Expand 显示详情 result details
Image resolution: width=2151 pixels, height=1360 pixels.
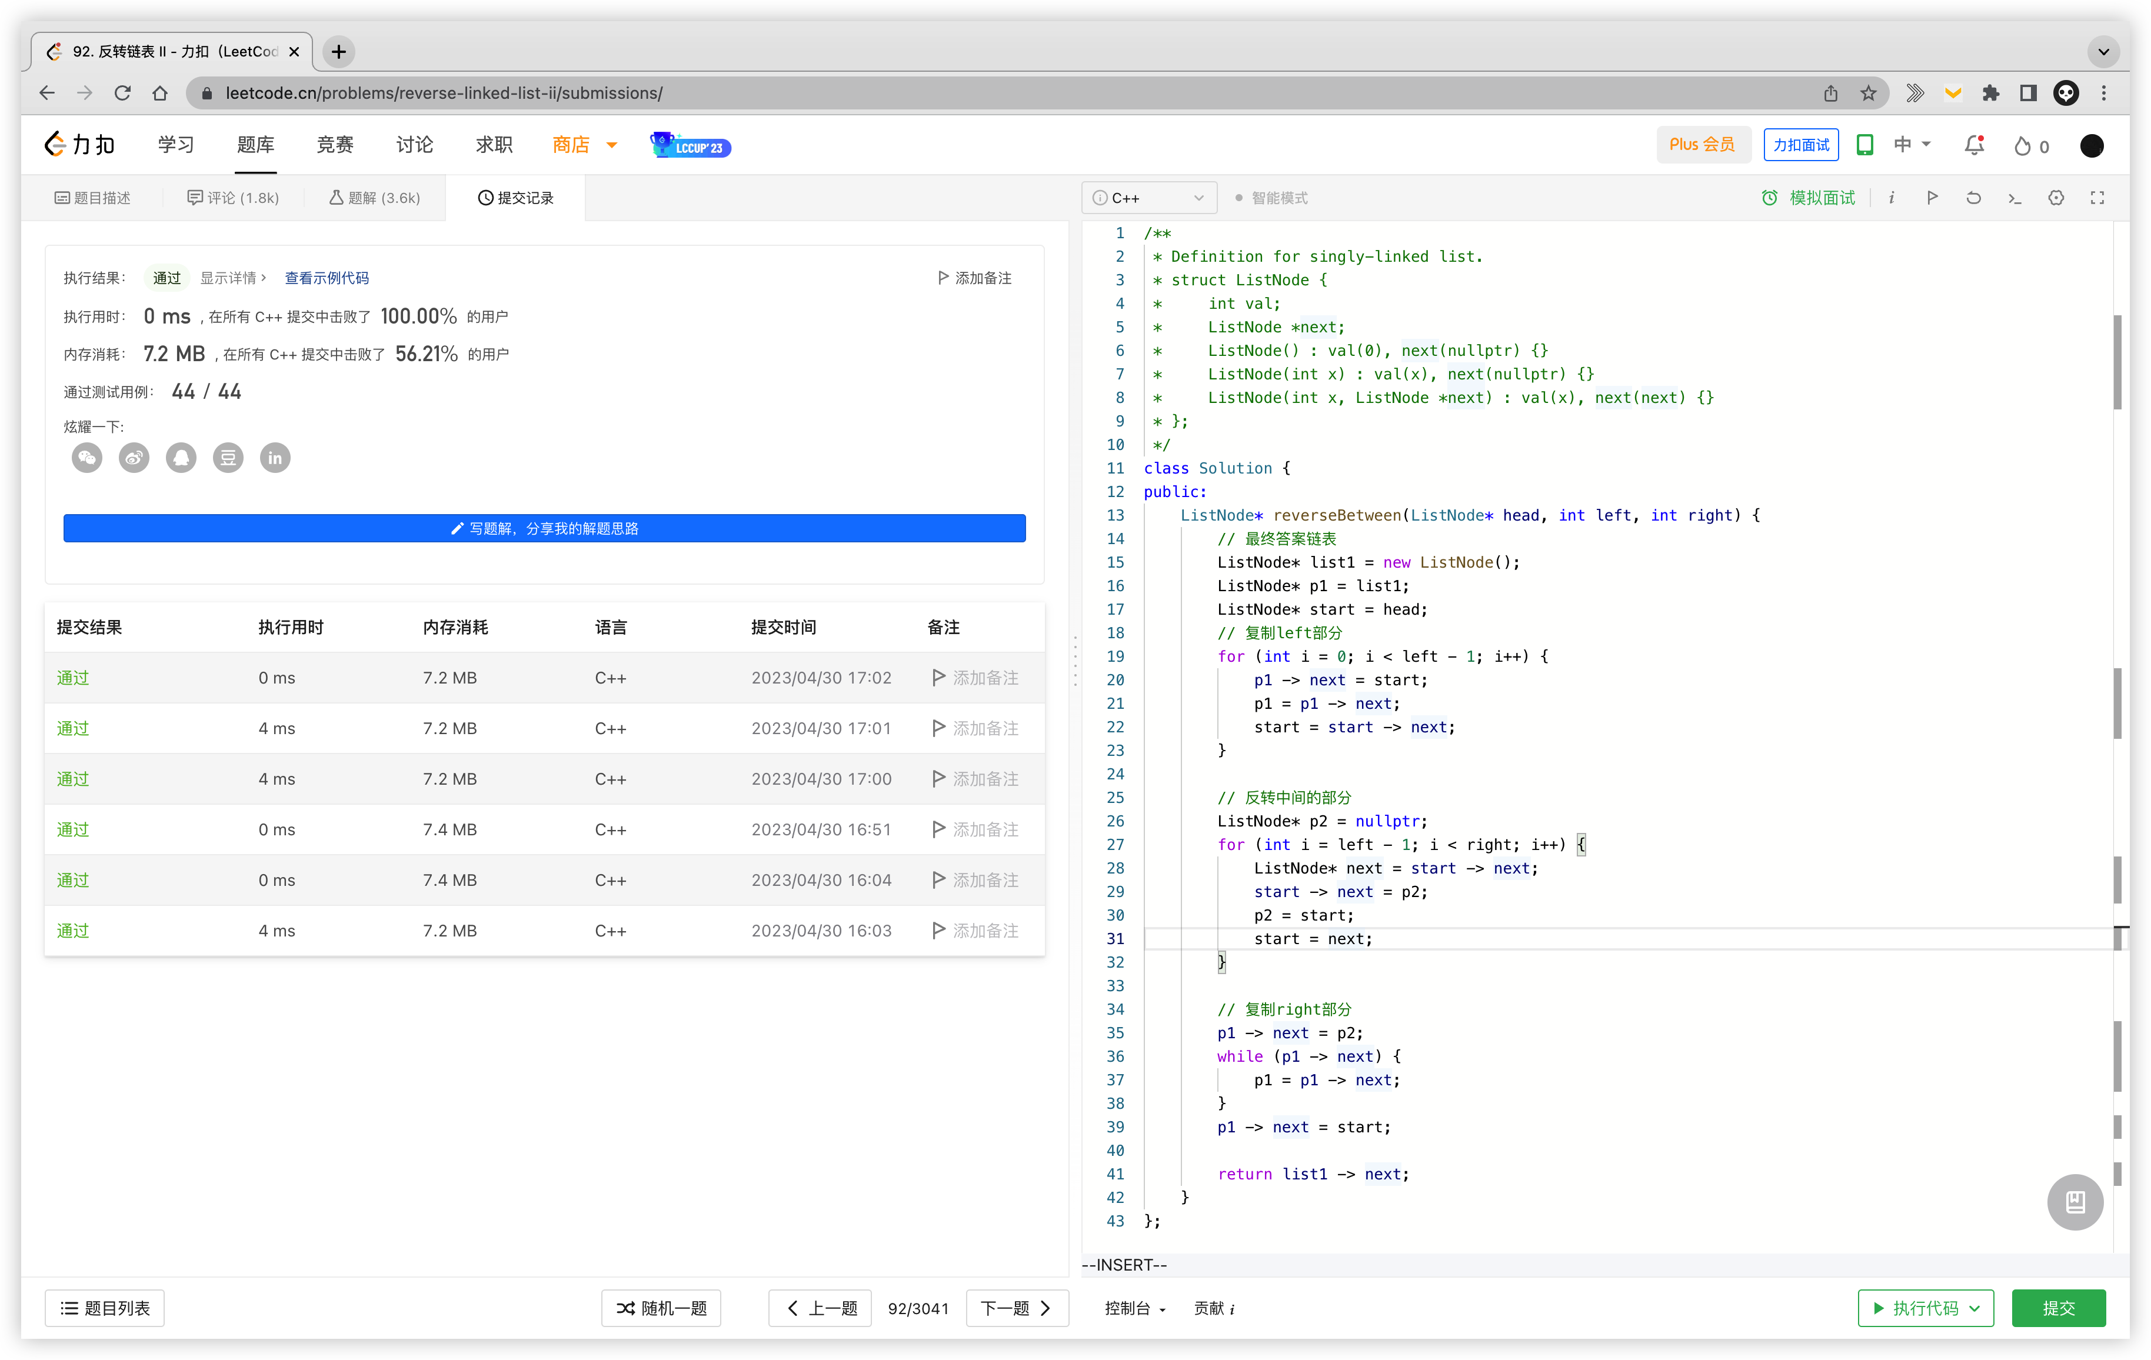(232, 278)
